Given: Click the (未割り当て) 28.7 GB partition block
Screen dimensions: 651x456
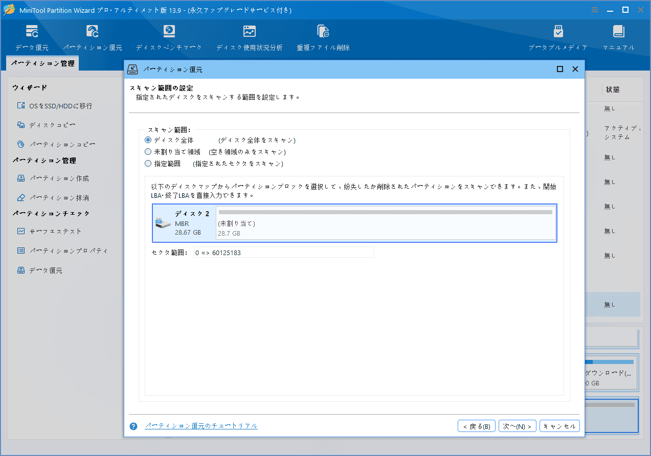Looking at the screenshot, I should point(386,223).
